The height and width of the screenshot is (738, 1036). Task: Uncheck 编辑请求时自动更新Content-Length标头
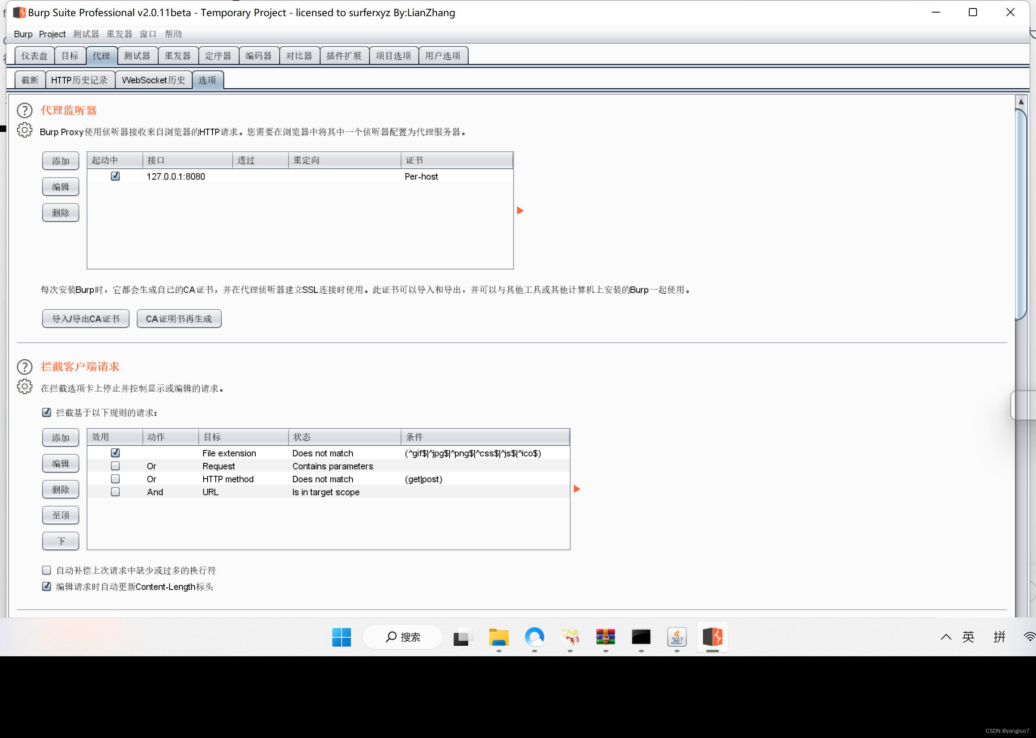46,586
